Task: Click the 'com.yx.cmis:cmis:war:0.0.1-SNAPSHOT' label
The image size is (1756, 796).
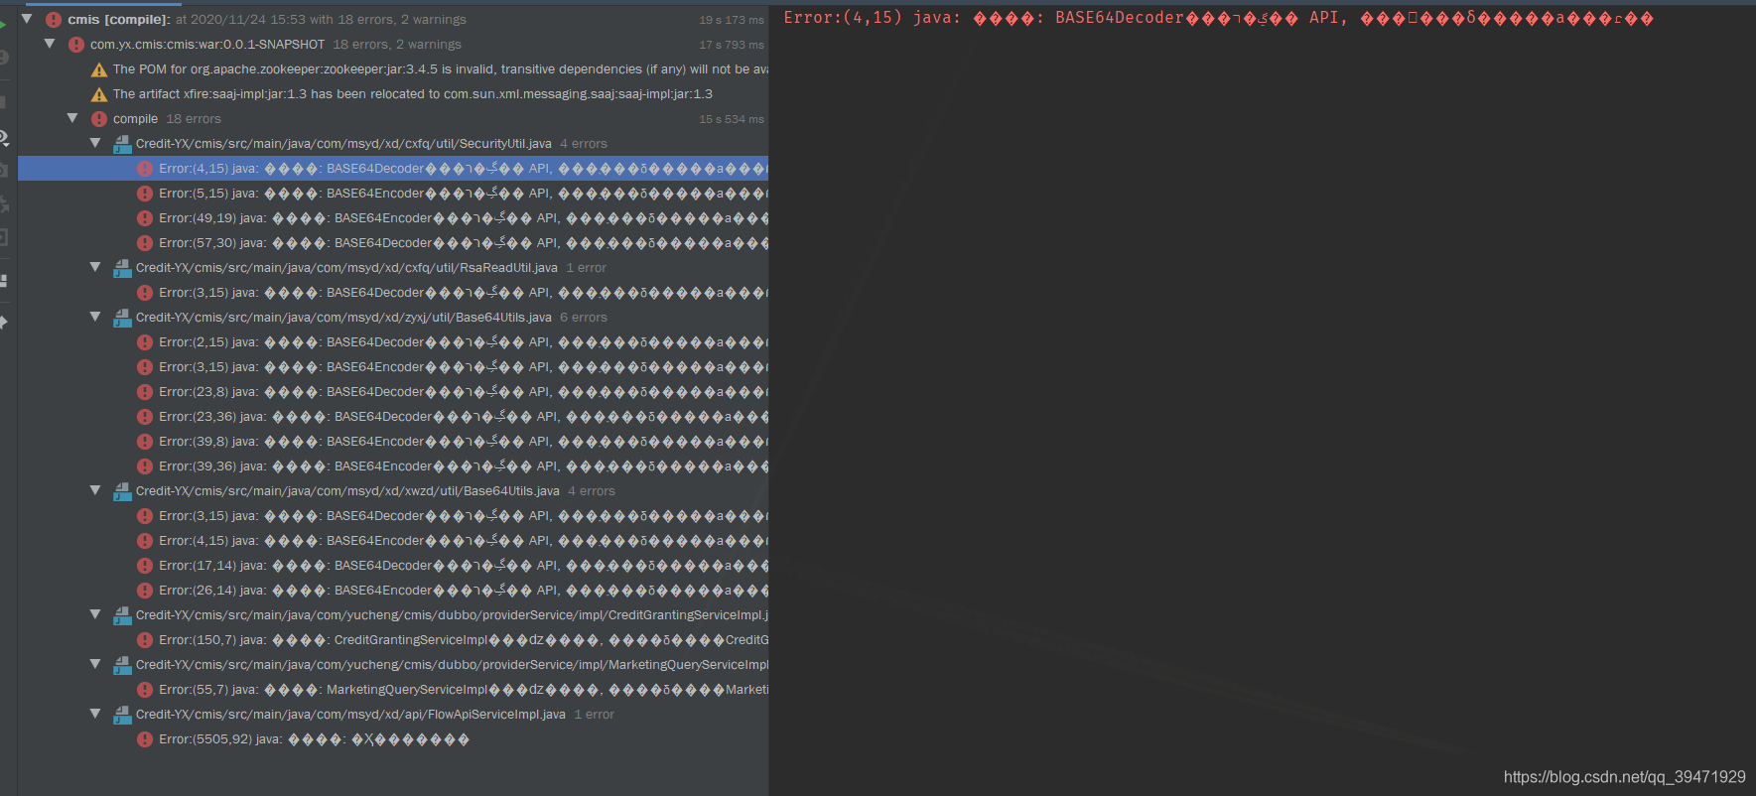Action: click(x=207, y=45)
